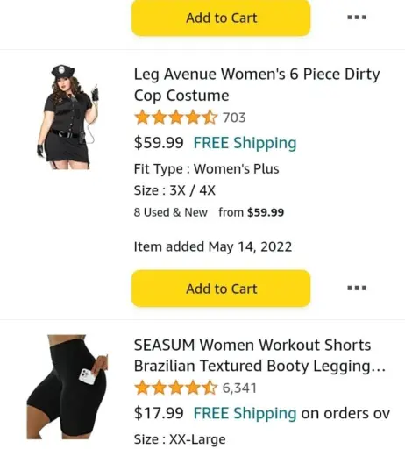405x449 pixels.
Task: View the 6,341 reviews count
Action: [x=239, y=388]
